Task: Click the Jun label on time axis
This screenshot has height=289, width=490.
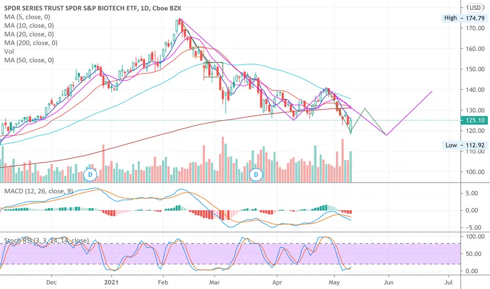Action: coord(389,283)
